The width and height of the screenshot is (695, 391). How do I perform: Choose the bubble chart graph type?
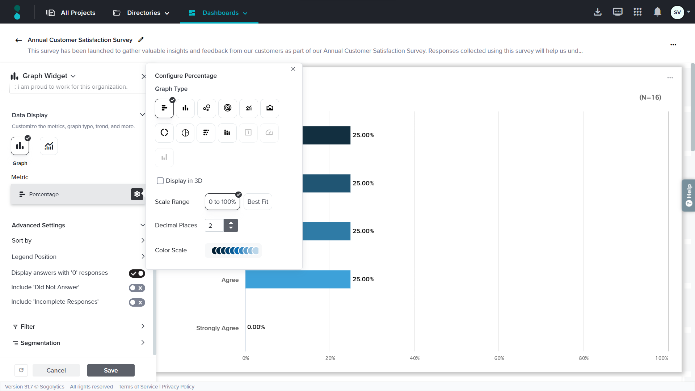point(206,108)
